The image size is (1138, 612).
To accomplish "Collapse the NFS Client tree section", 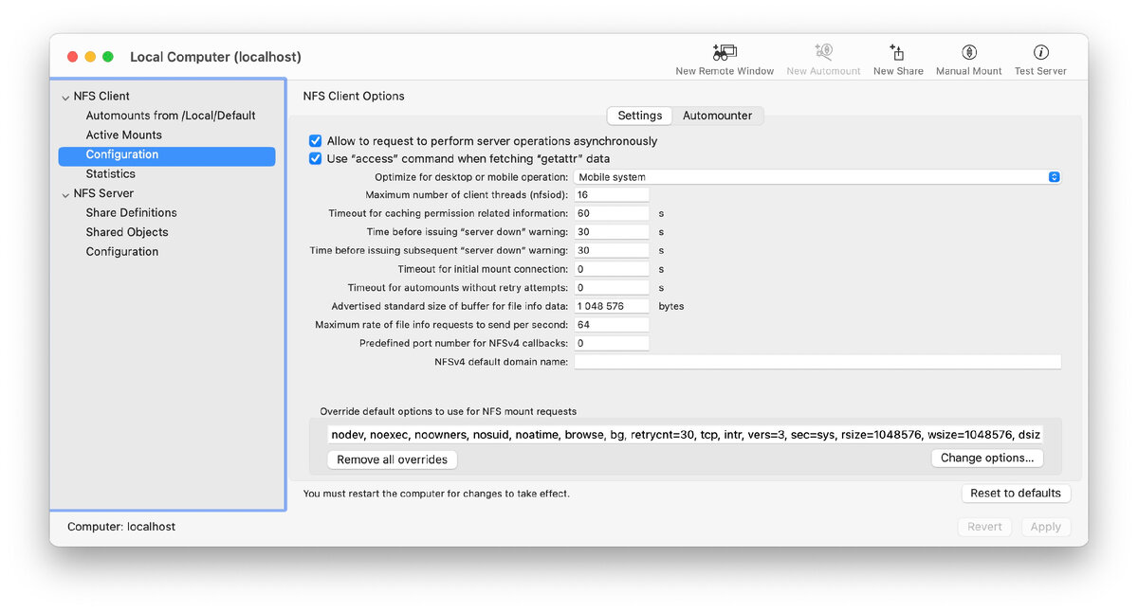I will (64, 97).
